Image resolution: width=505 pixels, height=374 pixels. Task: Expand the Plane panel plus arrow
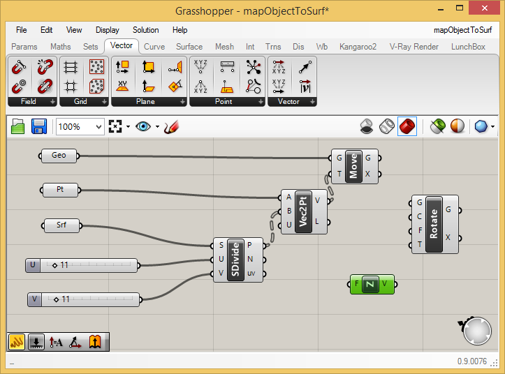[x=182, y=102]
